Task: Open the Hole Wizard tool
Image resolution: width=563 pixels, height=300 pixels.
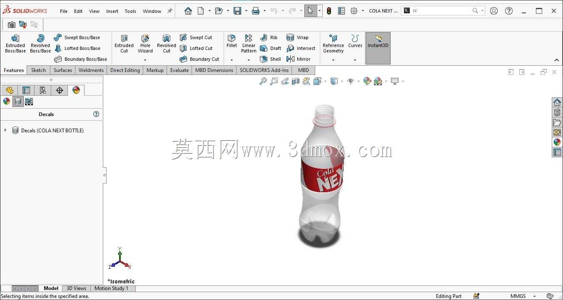Action: pyautogui.click(x=145, y=44)
